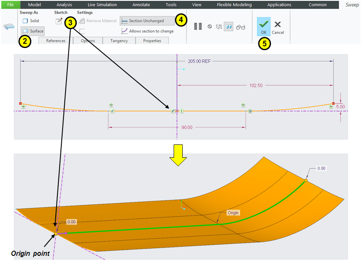Expand the Tangency panel tab

[119, 41]
